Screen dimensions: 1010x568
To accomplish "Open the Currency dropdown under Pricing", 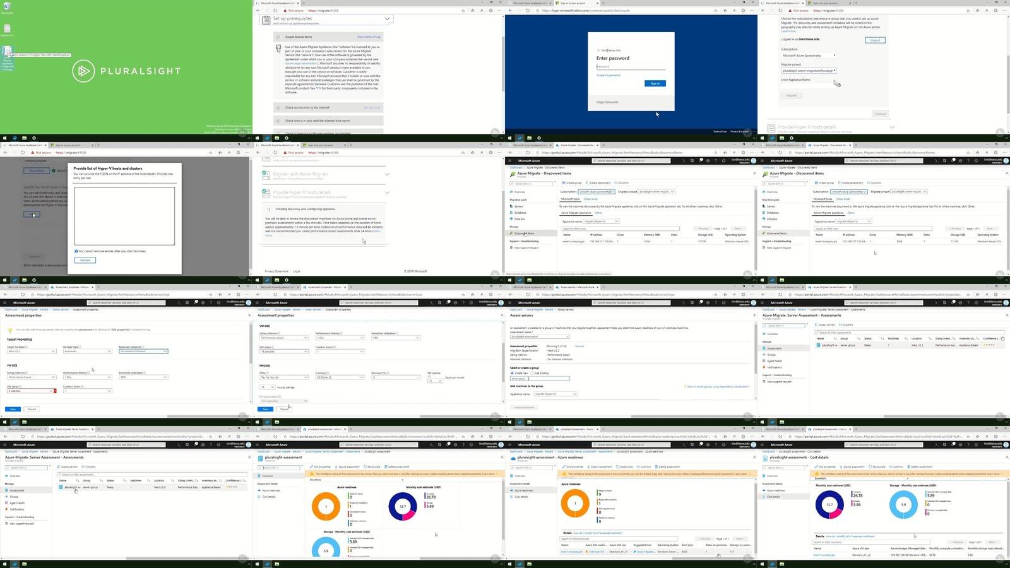I will (x=340, y=377).
